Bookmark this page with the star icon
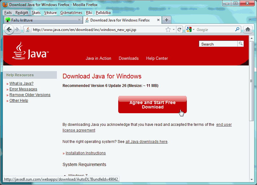Viewport: 257px width, 185px height. pyautogui.click(x=168, y=29)
